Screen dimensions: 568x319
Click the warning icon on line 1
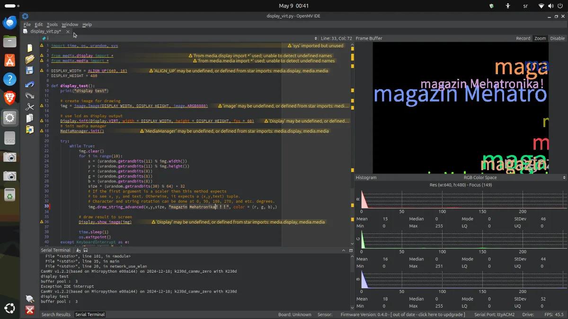[42, 46]
